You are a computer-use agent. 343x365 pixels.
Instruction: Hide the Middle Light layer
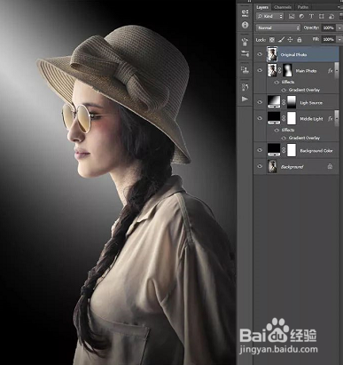click(260, 118)
